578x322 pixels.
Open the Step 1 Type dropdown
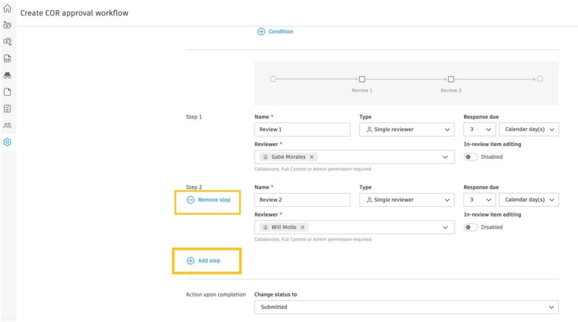tap(406, 129)
